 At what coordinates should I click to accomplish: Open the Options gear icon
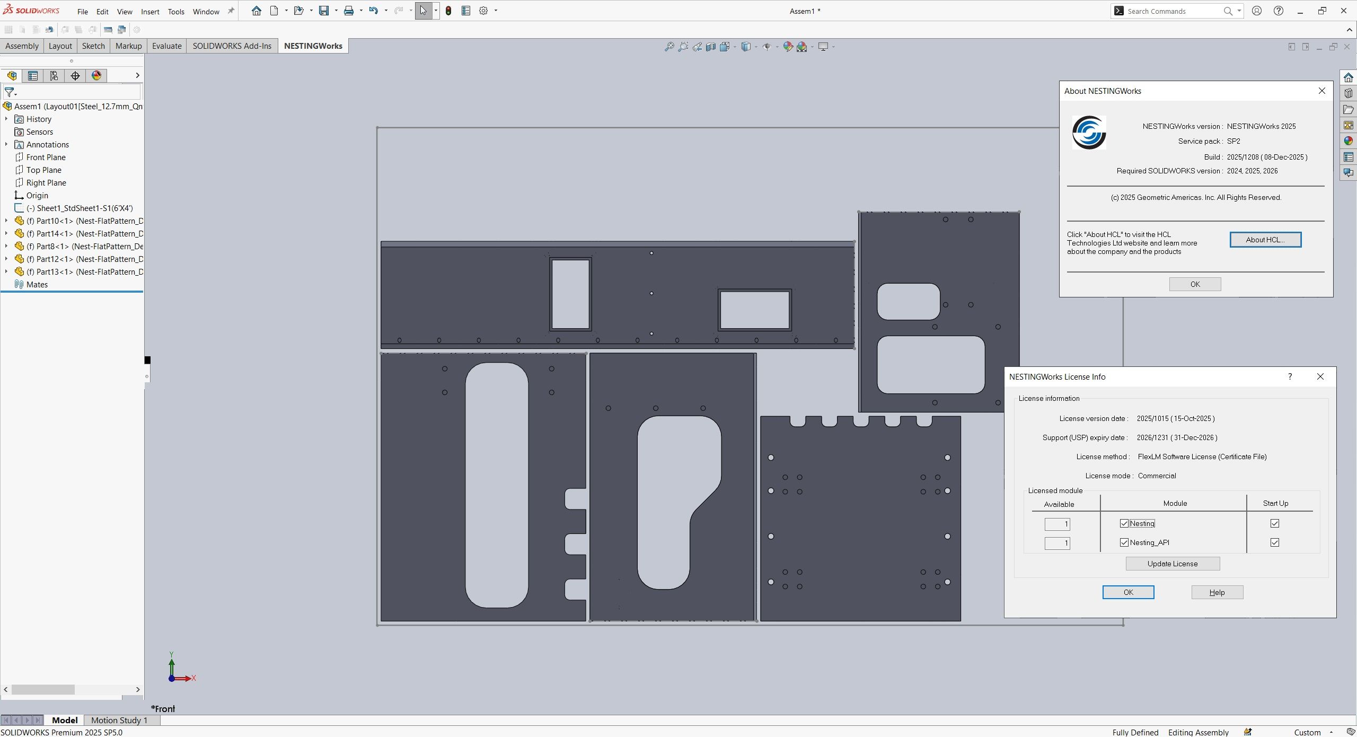[x=483, y=11]
